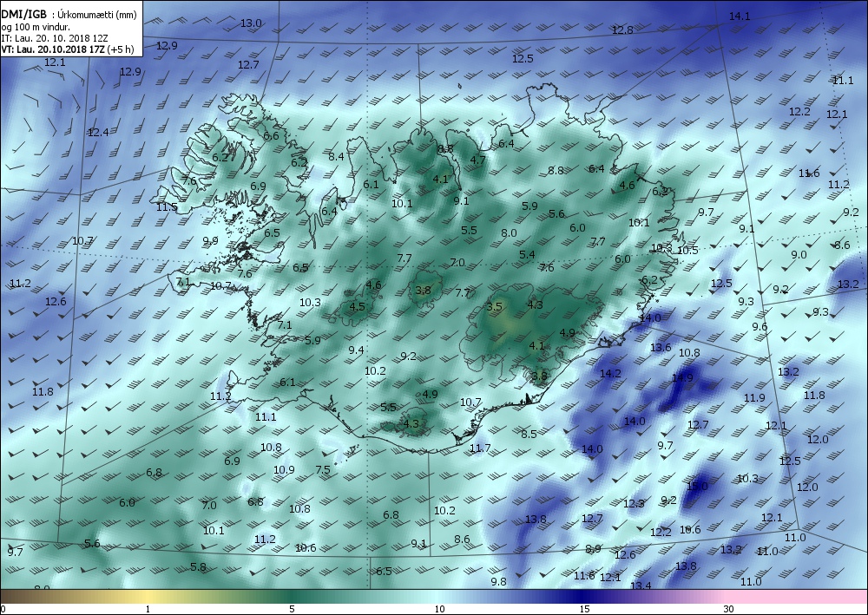Screen dimensions: 868x615
Task: Click the 1 label on color scale
Action: [148, 609]
